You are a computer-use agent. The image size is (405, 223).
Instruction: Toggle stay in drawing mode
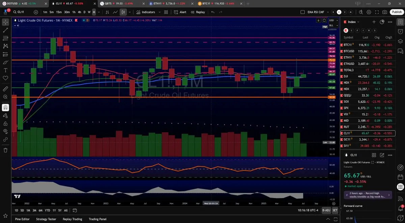point(5,116)
